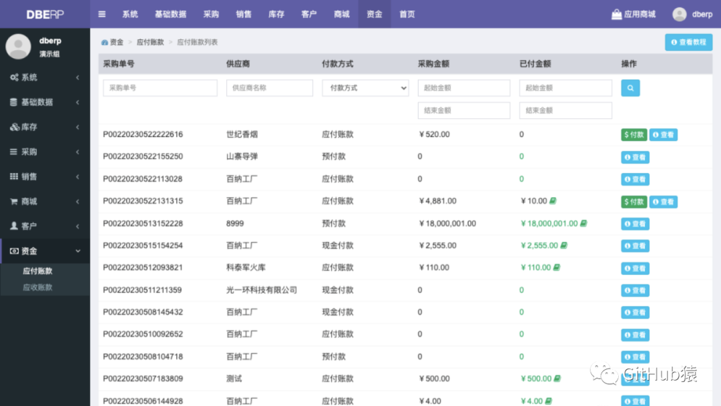
Task: Click supplier name 世纪香烟
Action: [x=242, y=134]
